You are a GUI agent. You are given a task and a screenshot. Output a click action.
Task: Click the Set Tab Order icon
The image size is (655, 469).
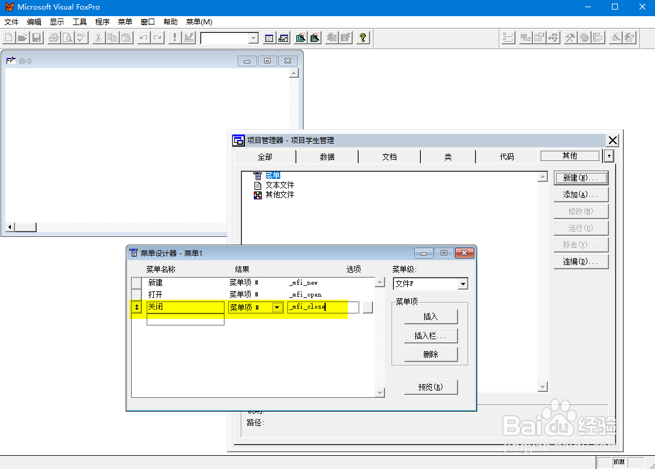(508, 38)
